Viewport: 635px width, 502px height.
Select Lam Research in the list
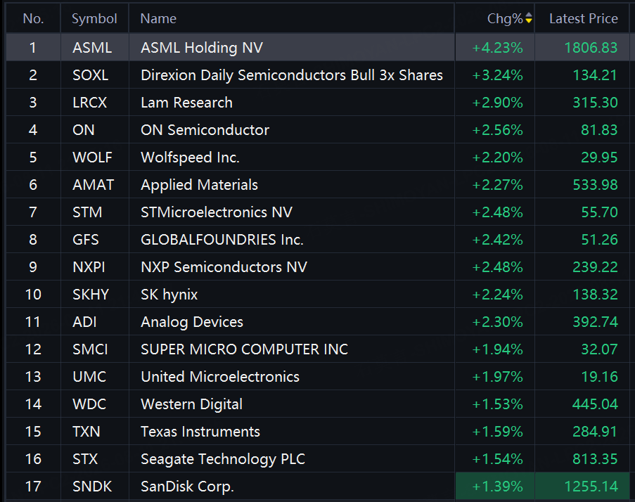(186, 103)
